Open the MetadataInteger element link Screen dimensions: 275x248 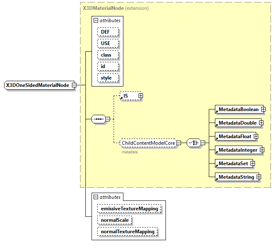[x=238, y=150]
